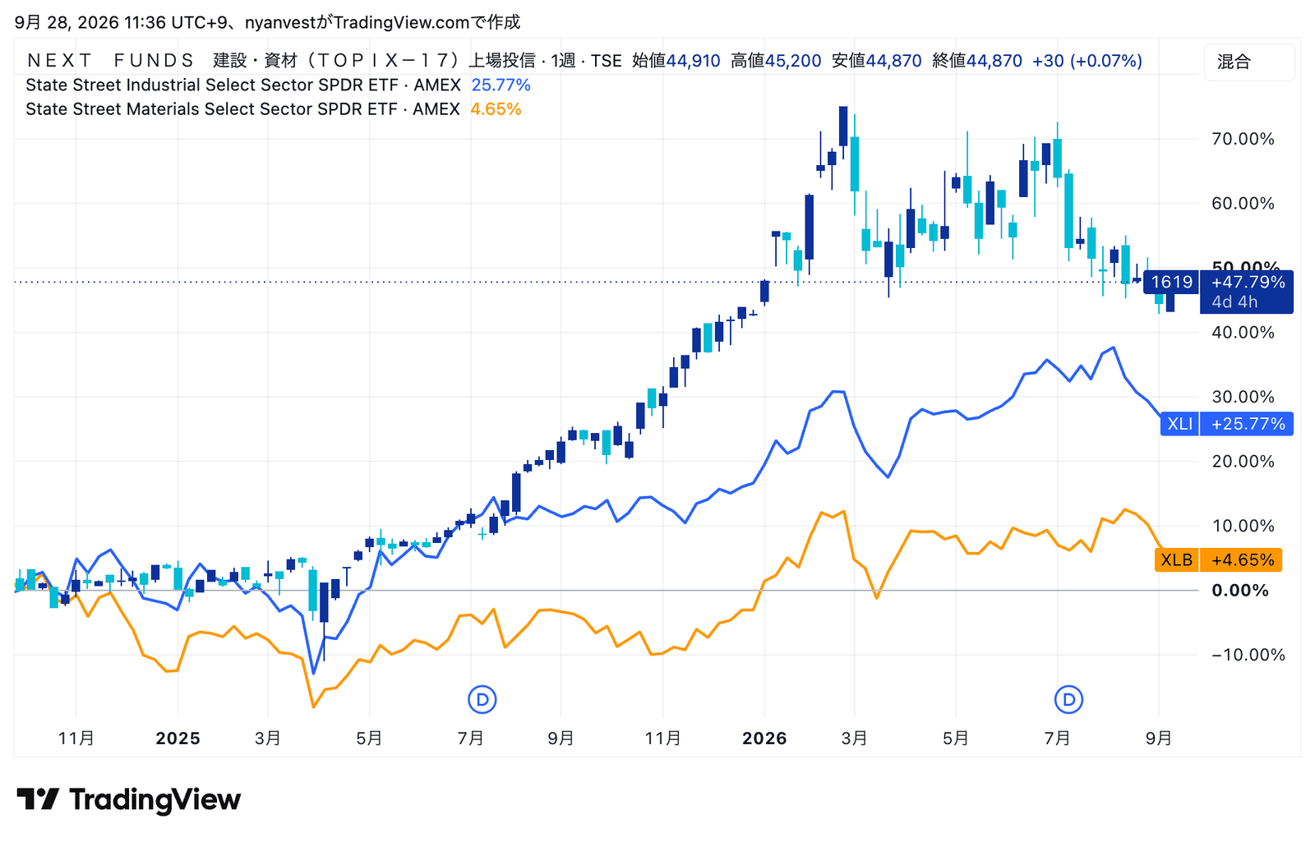The width and height of the screenshot is (1315, 842).
Task: Click the 終値44,870 close value
Action: point(977,61)
